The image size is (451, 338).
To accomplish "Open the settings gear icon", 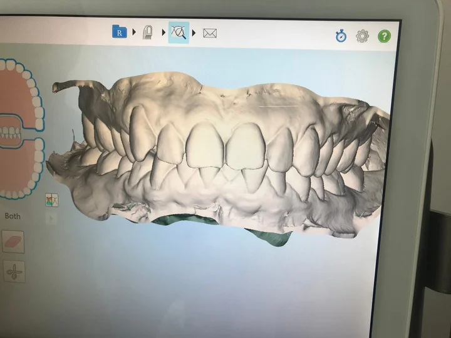I will tap(362, 36).
